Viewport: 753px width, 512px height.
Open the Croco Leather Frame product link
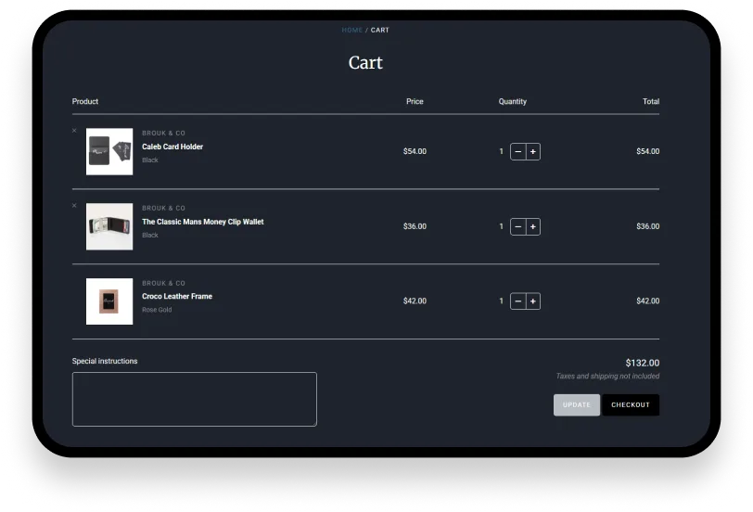177,296
